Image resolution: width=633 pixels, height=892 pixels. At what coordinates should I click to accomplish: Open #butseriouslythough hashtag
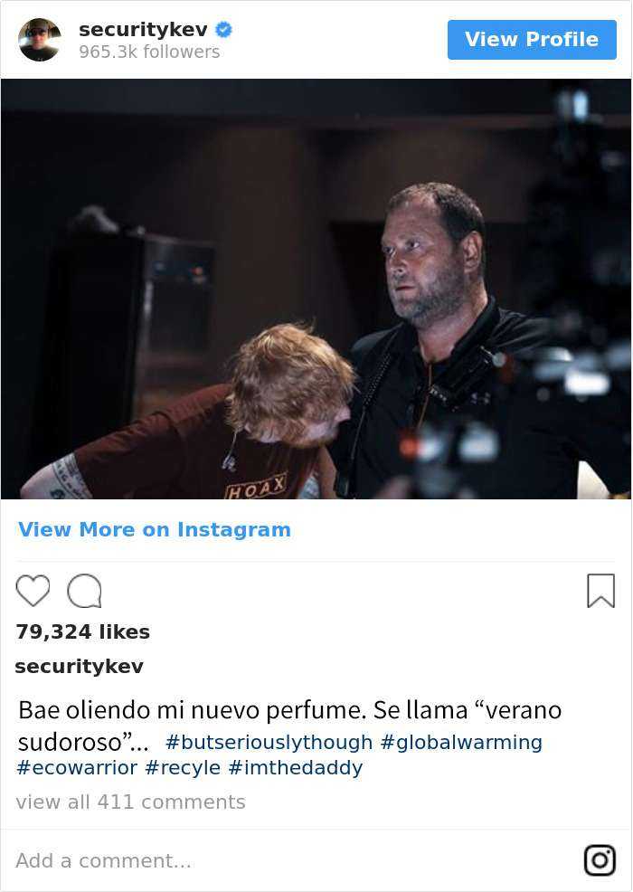click(x=269, y=743)
